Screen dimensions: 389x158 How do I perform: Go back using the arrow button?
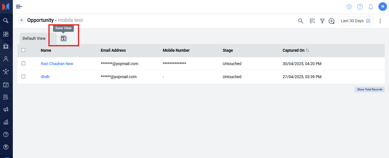[22, 20]
